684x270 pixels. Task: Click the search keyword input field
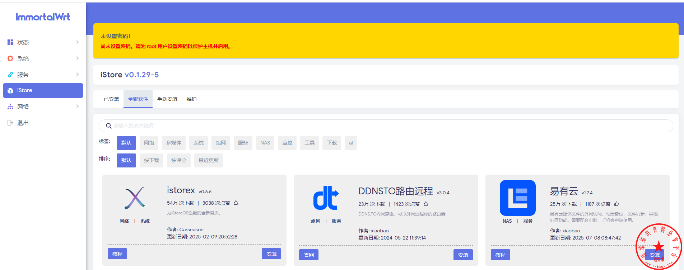click(x=388, y=126)
